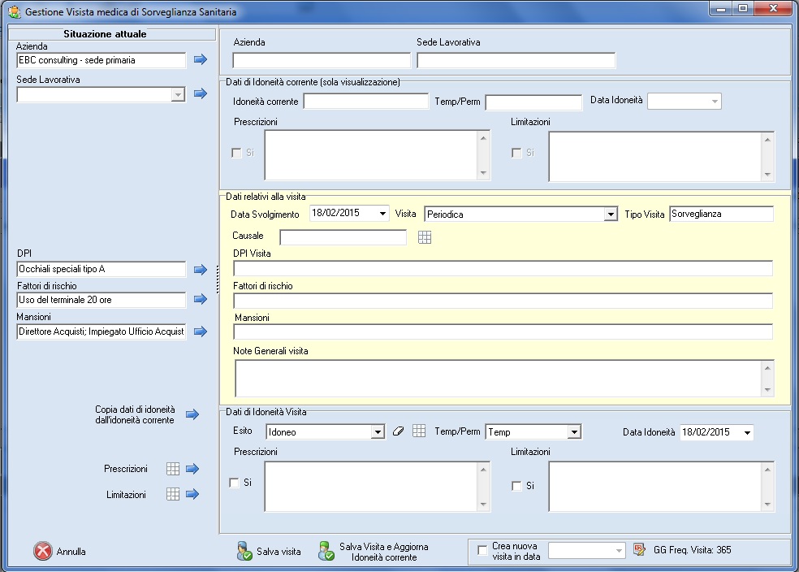799x572 pixels.
Task: Open the Data Svolgimento date picker
Action: point(382,214)
